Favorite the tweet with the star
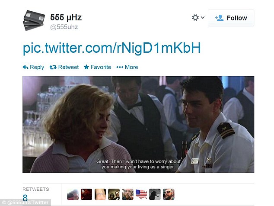This screenshot has height=206, width=274. pyautogui.click(x=97, y=67)
